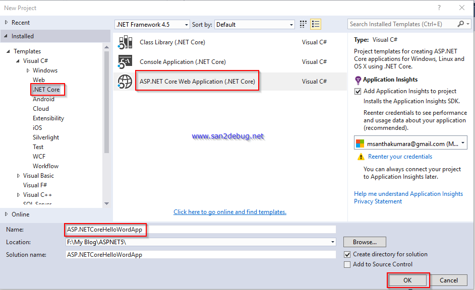Click here to go online and find templates
Screen dimensions: 475x290
(230, 212)
